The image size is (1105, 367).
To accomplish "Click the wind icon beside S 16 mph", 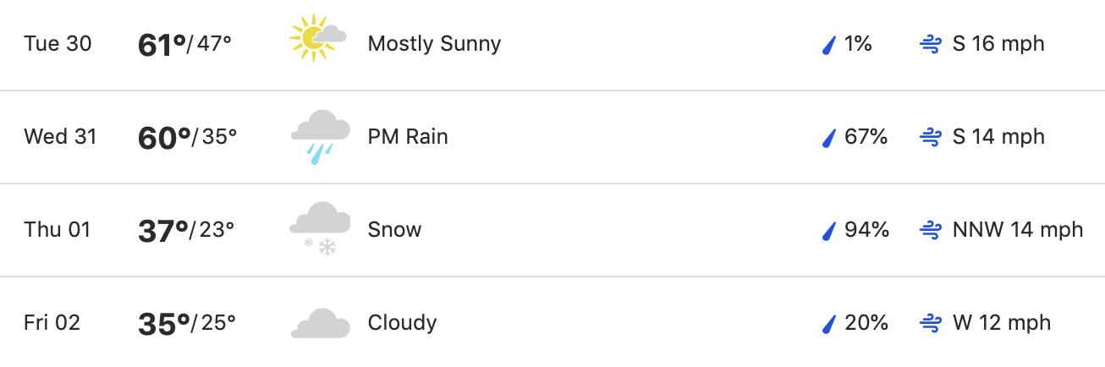I will pyautogui.click(x=931, y=44).
